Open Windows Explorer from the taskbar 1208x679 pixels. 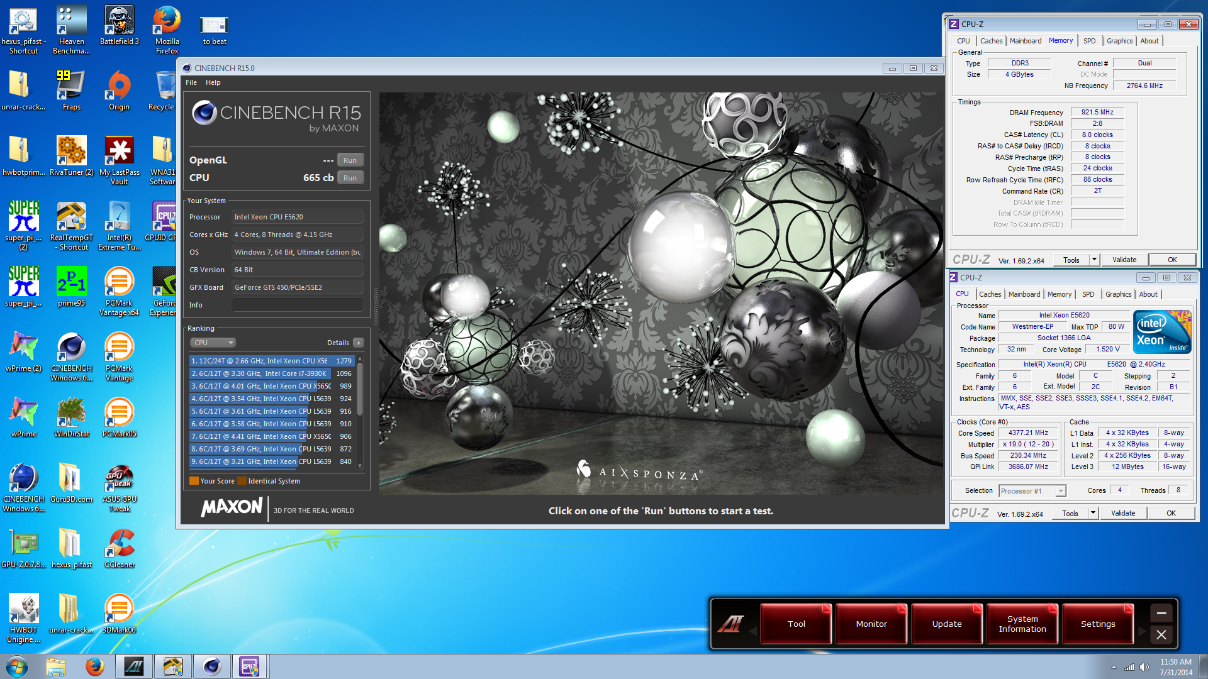(x=56, y=666)
